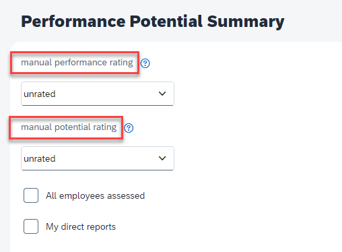
Task: Check the All employees assessed checkbox
Action: click(31, 195)
